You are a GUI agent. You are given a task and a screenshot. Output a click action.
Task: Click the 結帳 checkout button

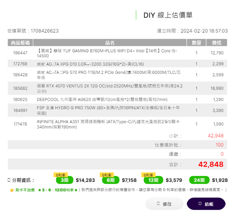[x=206, y=204]
